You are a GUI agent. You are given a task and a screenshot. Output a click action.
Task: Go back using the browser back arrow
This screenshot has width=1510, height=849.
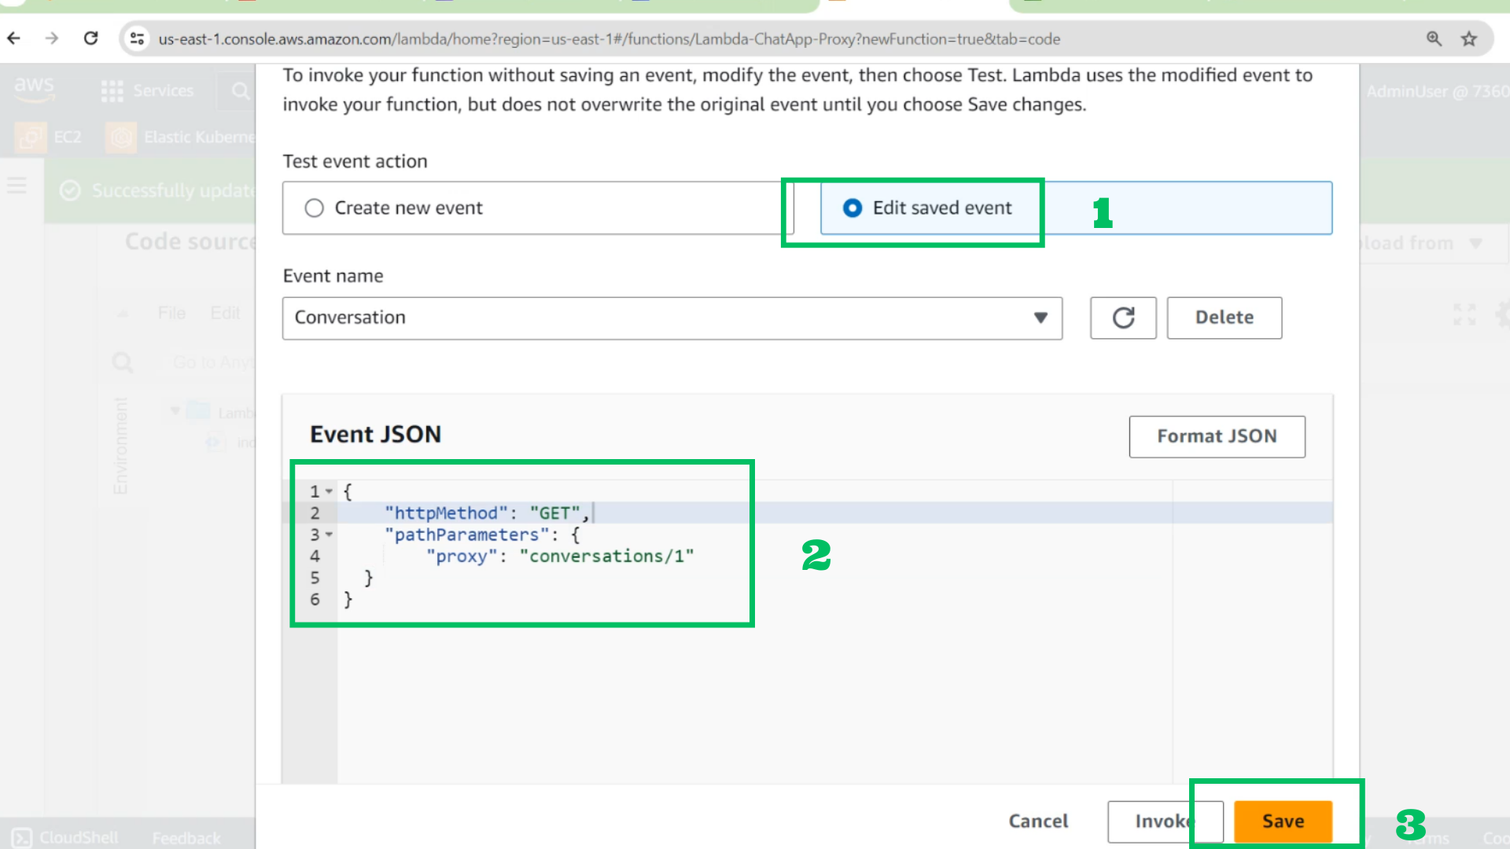[x=14, y=39]
